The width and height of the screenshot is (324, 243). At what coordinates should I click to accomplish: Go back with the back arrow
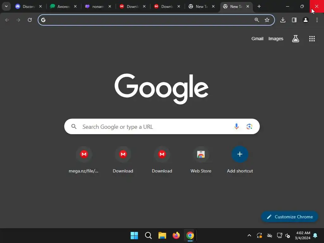tap(7, 20)
